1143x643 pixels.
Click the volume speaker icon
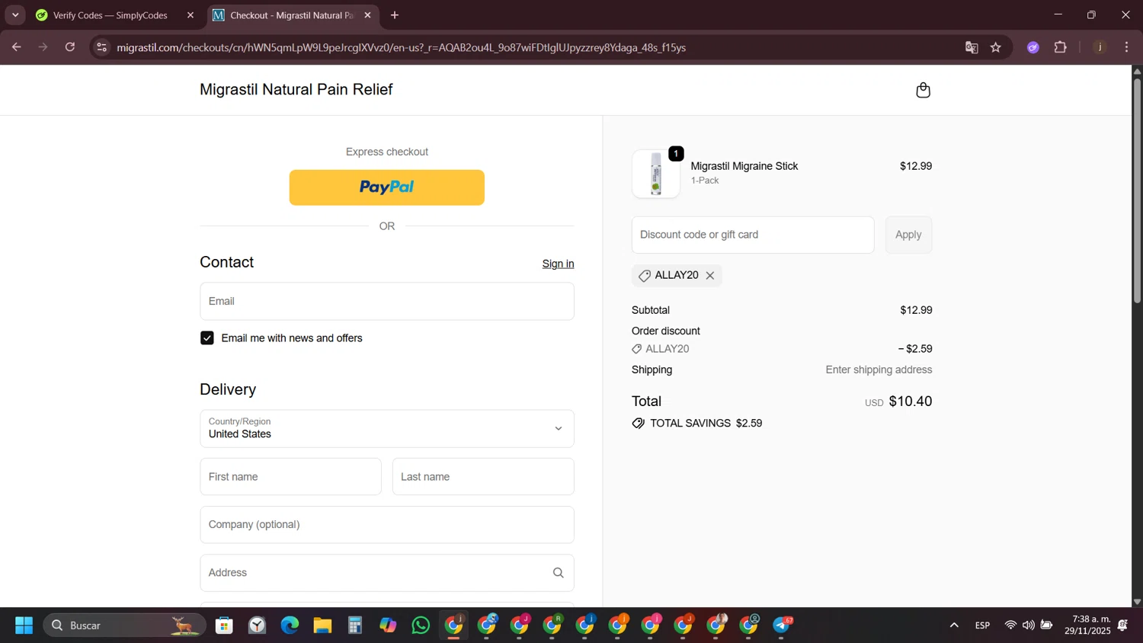(x=1029, y=625)
